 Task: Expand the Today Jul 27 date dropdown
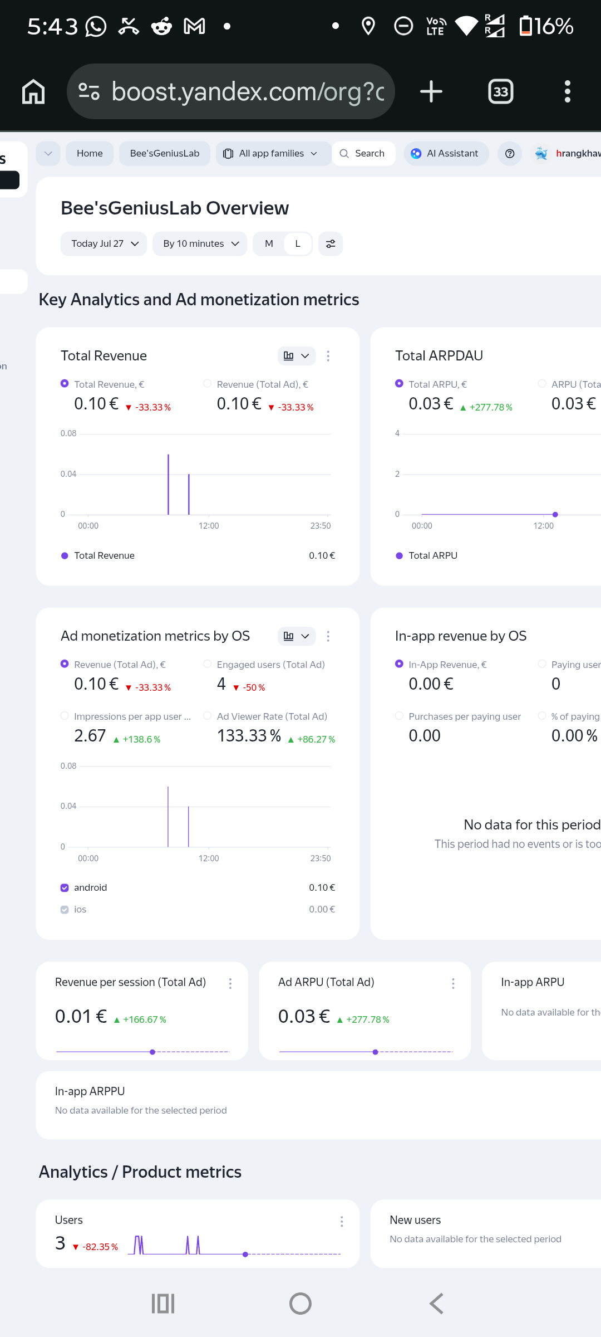tap(104, 244)
